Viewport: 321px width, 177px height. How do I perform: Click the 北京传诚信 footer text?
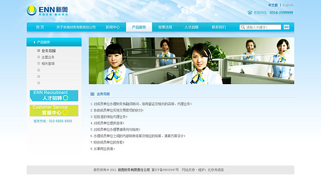pyautogui.click(x=216, y=170)
